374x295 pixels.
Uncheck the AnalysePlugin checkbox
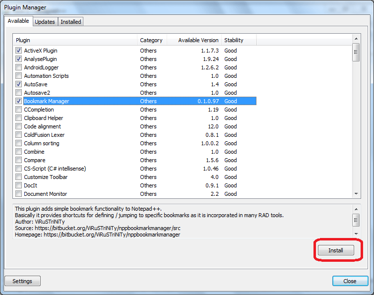point(19,59)
